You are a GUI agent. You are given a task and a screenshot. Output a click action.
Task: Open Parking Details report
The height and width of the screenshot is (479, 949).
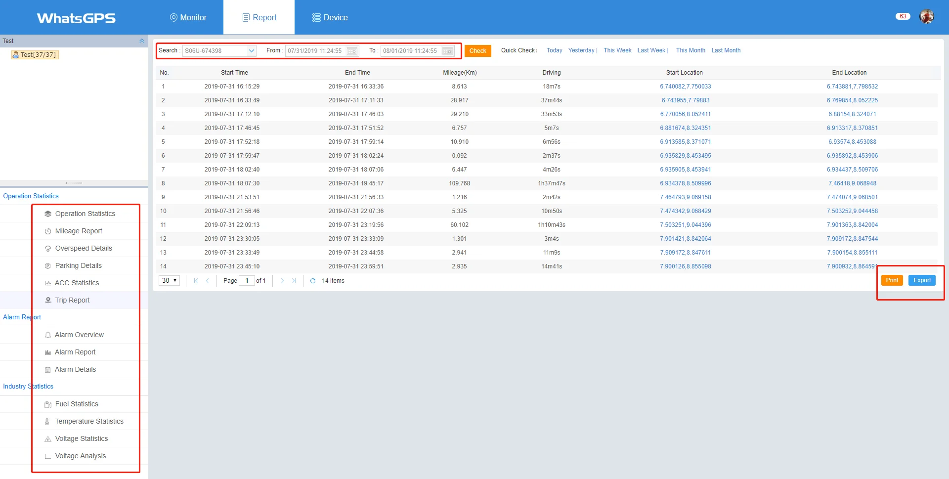[x=78, y=265]
